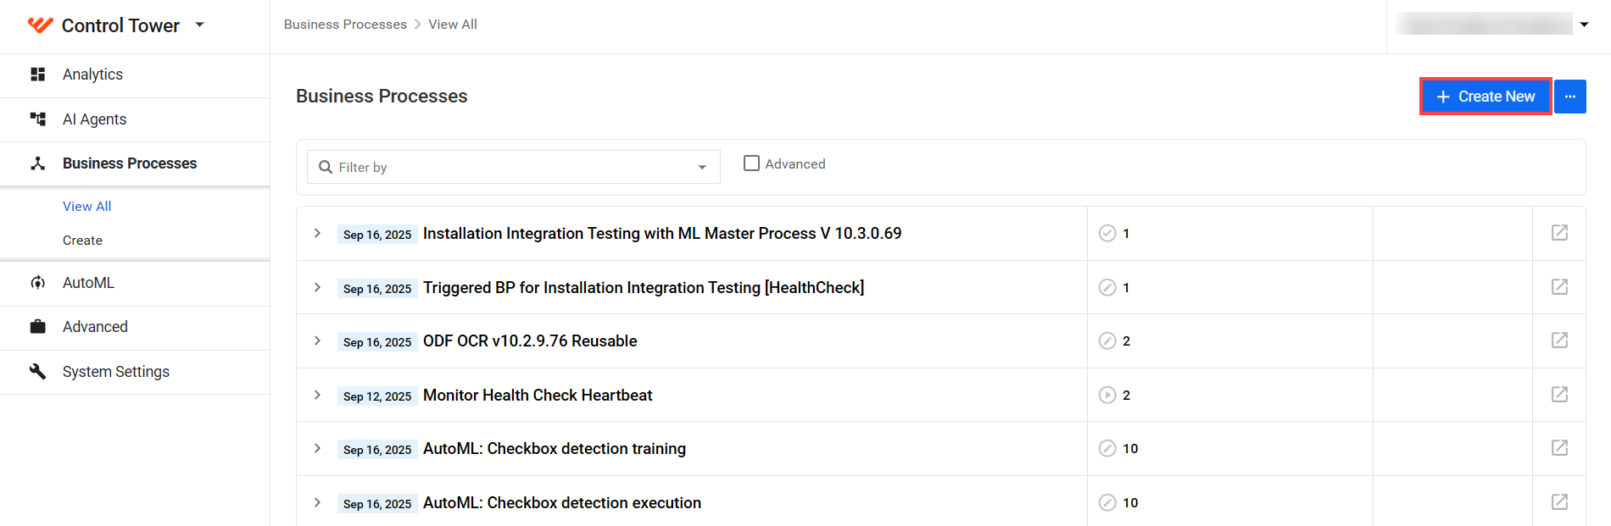Screen dimensions: 1611x526
Task: Click into the Filter by search field
Action: [513, 167]
